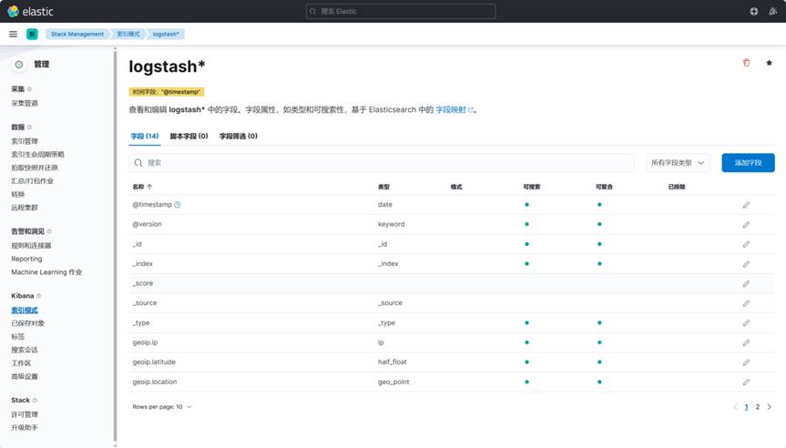Screen dimensions: 786x448
Task: Edit the geoip.ip field
Action: (x=747, y=342)
